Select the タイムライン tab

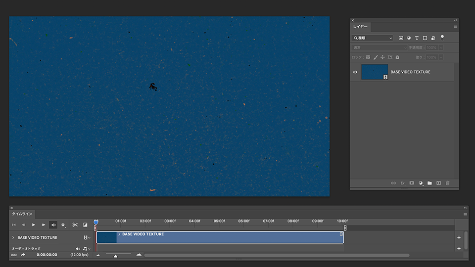pyautogui.click(x=22, y=214)
